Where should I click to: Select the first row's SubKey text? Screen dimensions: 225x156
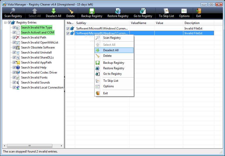[102, 28]
